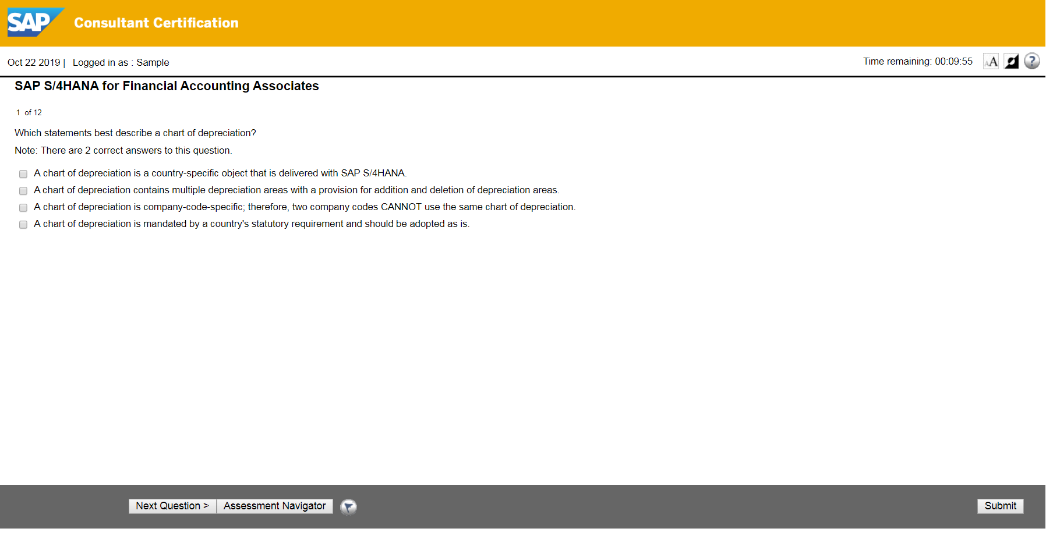1046x539 pixels.
Task: Open the Assessment Navigator
Action: (x=275, y=506)
